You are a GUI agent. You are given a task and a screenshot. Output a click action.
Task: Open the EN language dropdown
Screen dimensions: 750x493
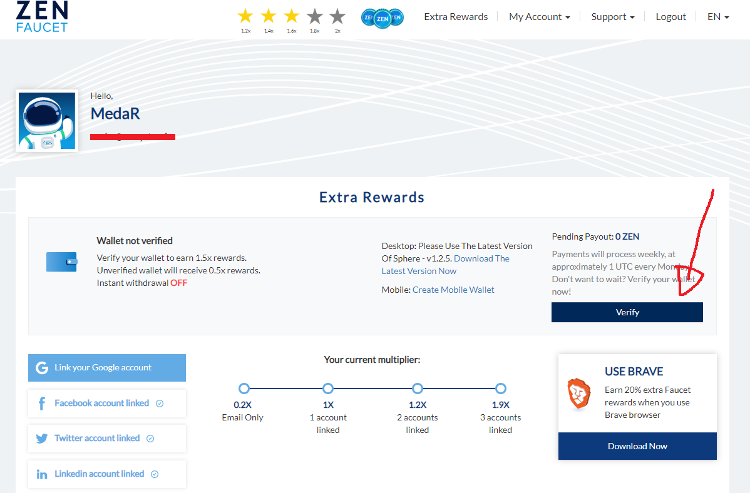click(x=718, y=17)
